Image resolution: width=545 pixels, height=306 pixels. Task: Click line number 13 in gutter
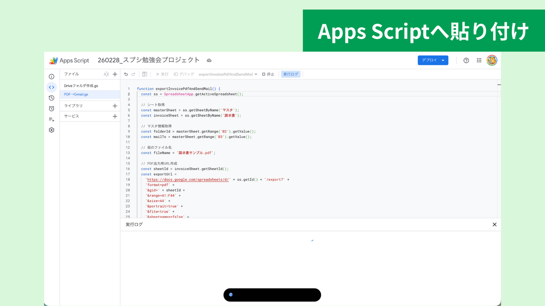[x=128, y=153]
